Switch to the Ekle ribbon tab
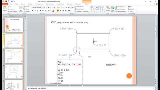The height and width of the screenshot is (90, 160). (16, 4)
